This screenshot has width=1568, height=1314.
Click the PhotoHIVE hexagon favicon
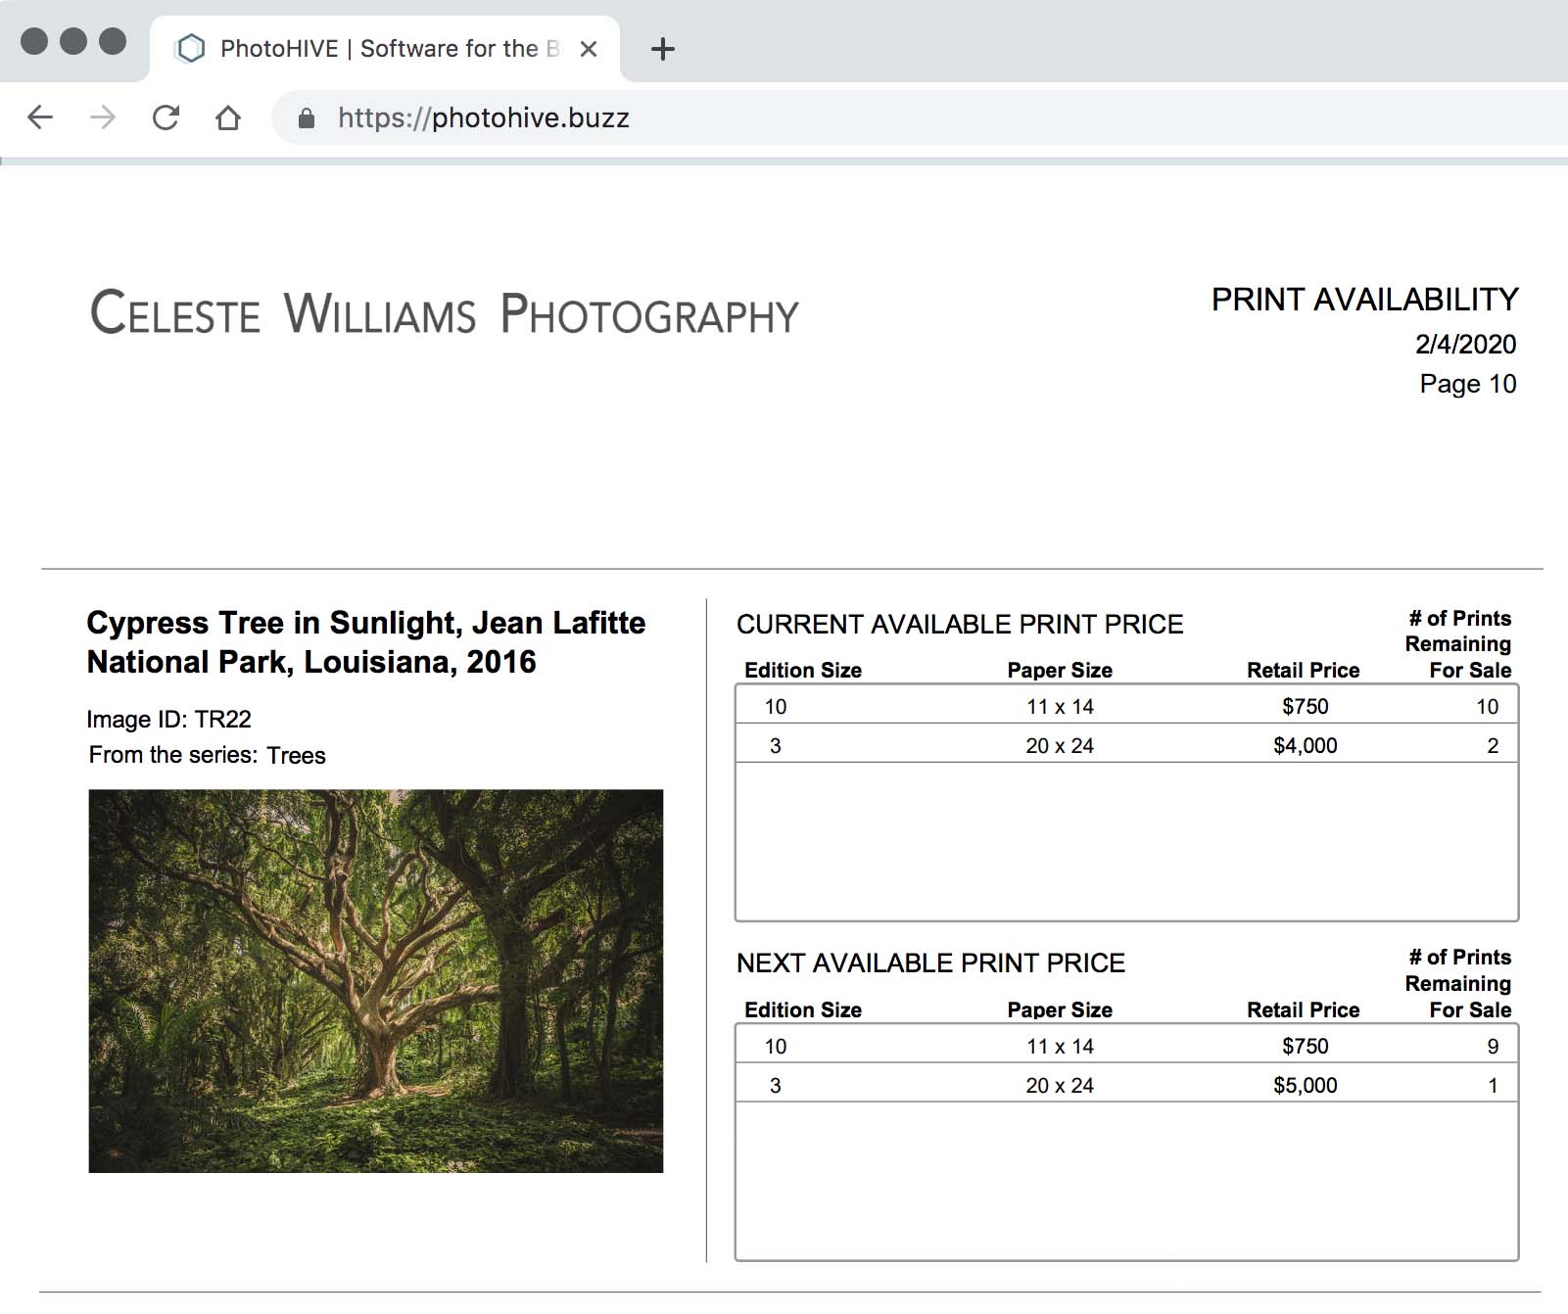[191, 49]
